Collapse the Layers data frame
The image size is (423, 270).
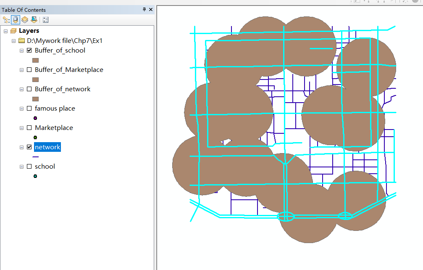click(5, 31)
